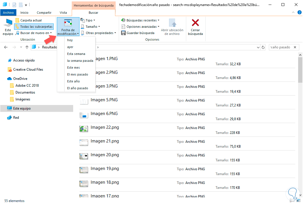The width and height of the screenshot is (303, 204).
Task: Click the vertical scrollbar thumb
Action: click(x=300, y=70)
